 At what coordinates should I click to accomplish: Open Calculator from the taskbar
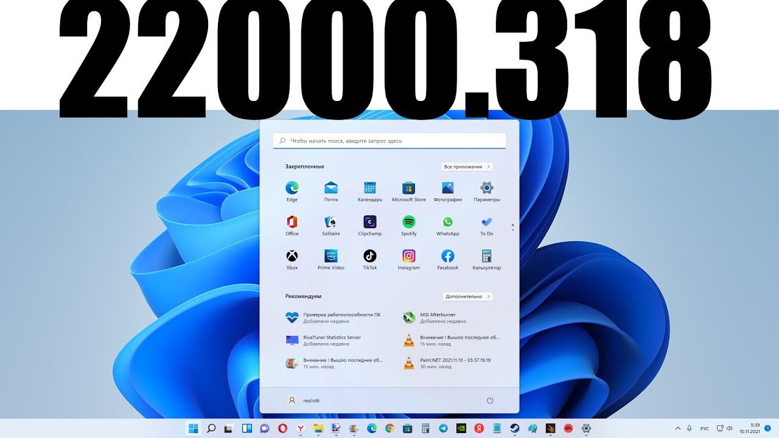pyautogui.click(x=425, y=428)
